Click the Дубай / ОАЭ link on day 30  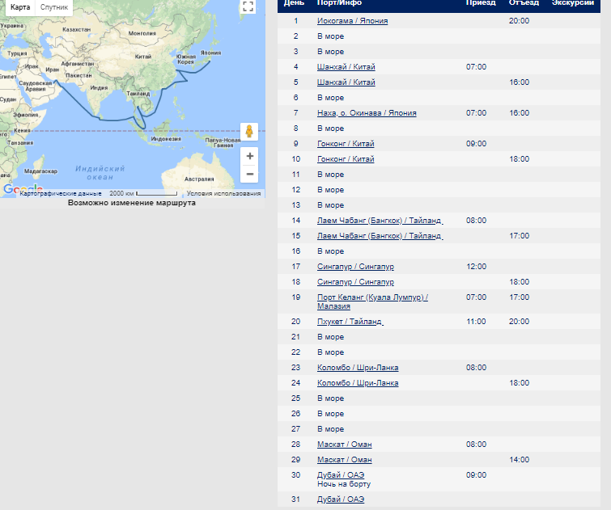340,475
